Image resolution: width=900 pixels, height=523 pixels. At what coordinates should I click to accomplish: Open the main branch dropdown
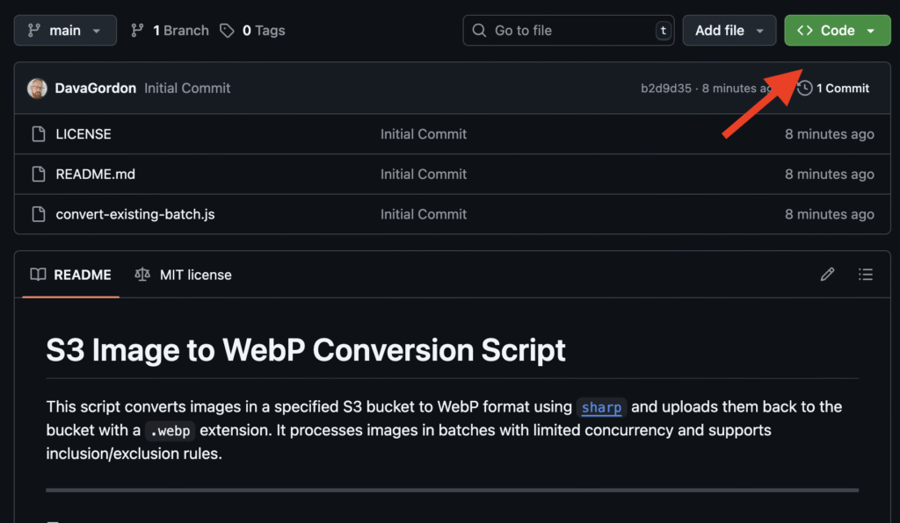65,31
